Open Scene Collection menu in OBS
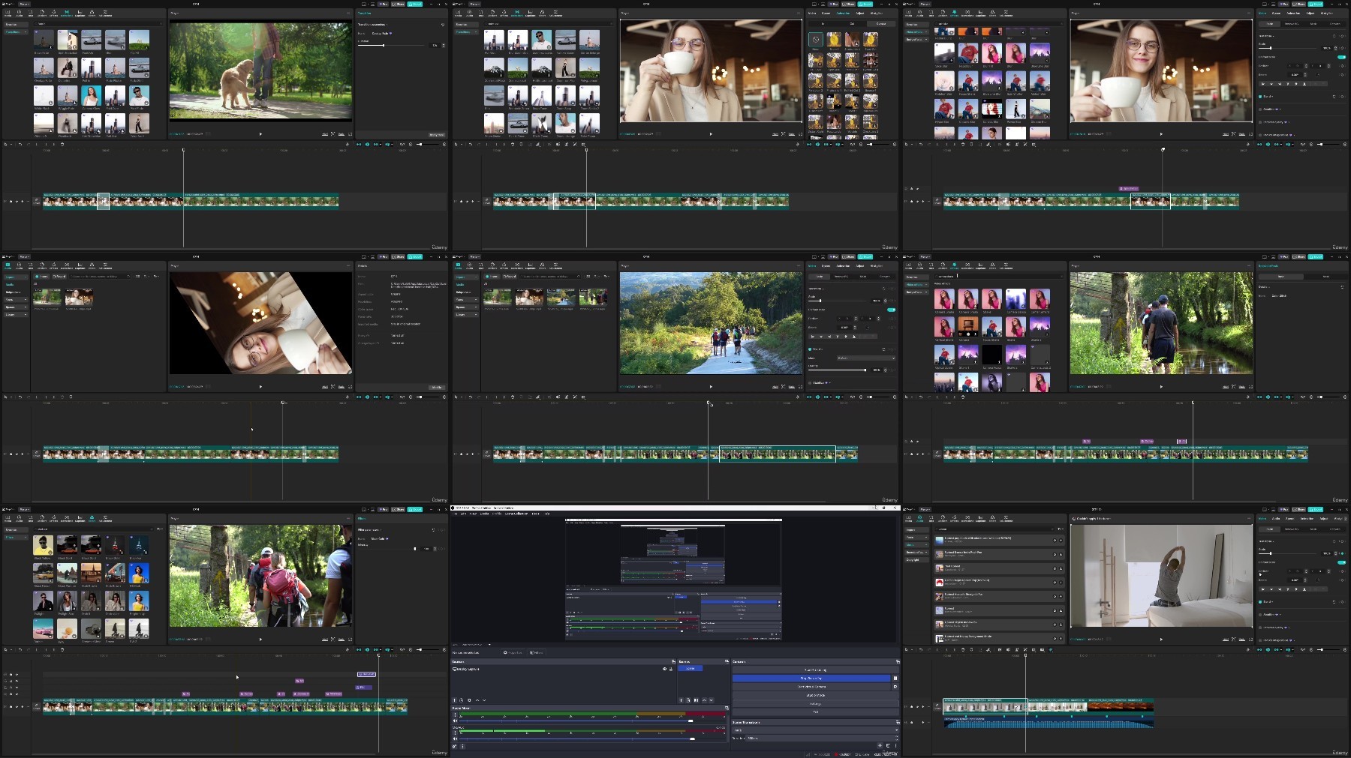The image size is (1351, 758). pyautogui.click(x=516, y=514)
